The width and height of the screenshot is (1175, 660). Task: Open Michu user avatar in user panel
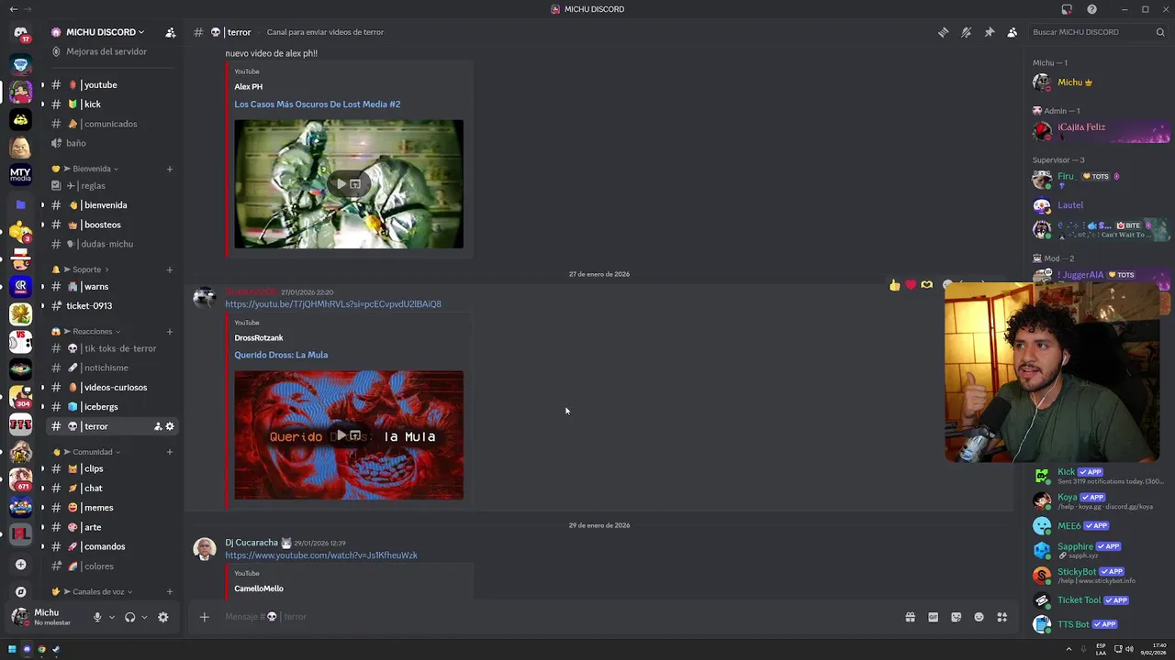pyautogui.click(x=20, y=617)
